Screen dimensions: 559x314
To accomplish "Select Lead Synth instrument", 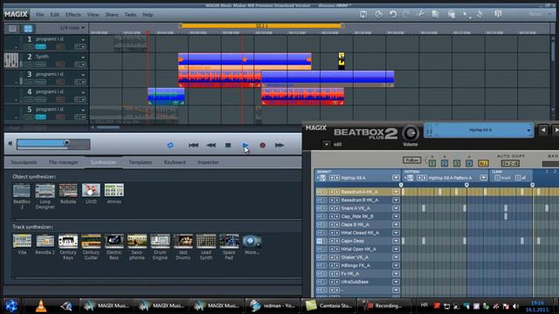I will (206, 241).
